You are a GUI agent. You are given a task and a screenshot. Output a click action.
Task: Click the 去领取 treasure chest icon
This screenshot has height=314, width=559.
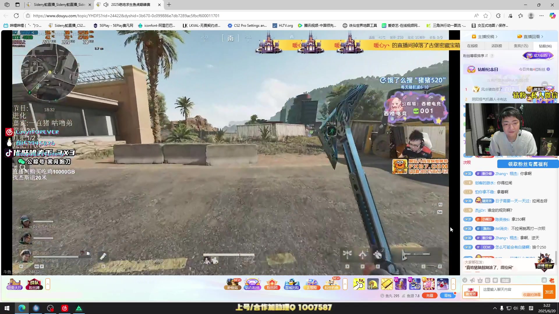tap(312, 284)
